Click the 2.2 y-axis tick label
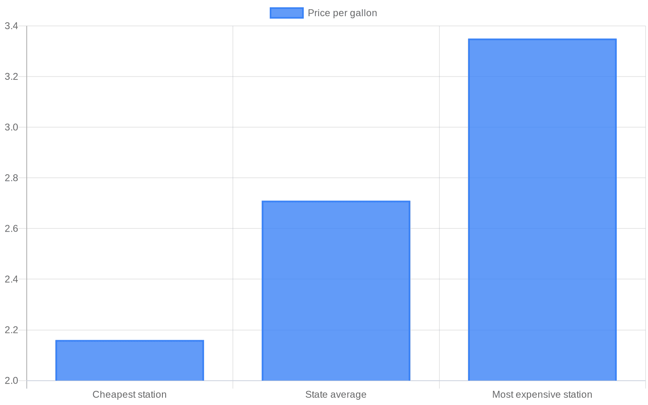648x405 pixels. coord(11,330)
